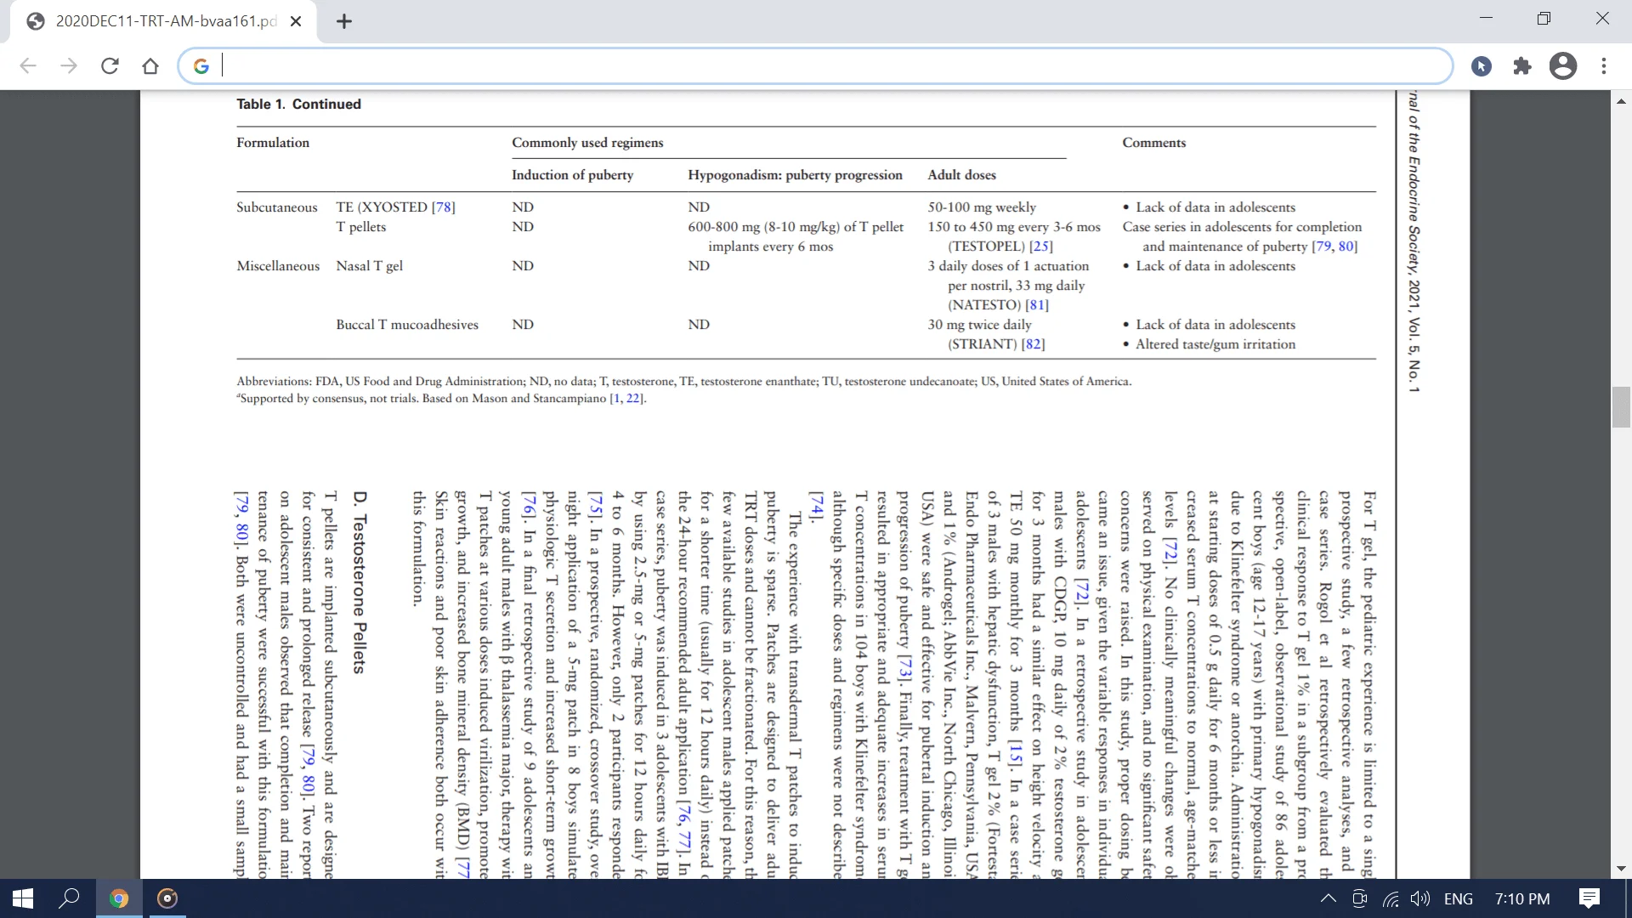Close the 2020DEC11-TRT-AM-bvaa161 tab
The height and width of the screenshot is (918, 1632).
tap(296, 21)
